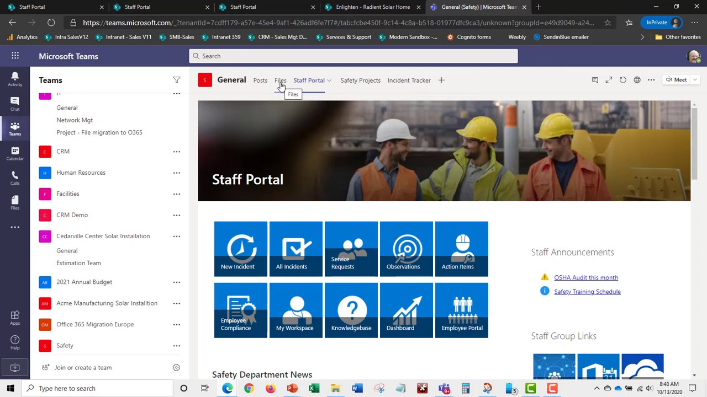Click go to website globe icon

(637, 80)
